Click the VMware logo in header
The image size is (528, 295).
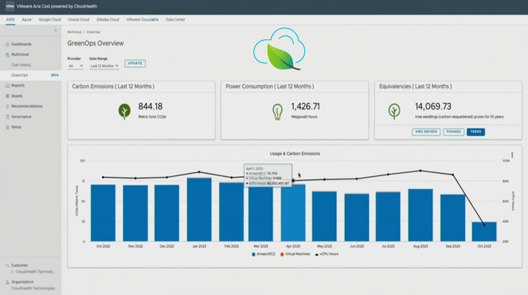tap(10, 7)
